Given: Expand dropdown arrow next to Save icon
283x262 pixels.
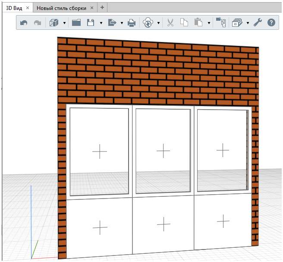Looking at the screenshot, I should 101,23.
